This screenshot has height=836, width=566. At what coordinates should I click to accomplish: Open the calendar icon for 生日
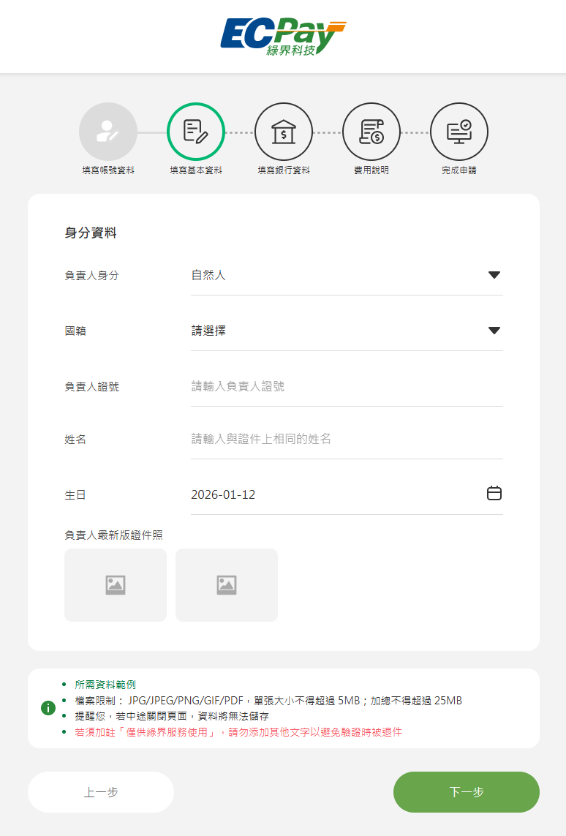(494, 494)
